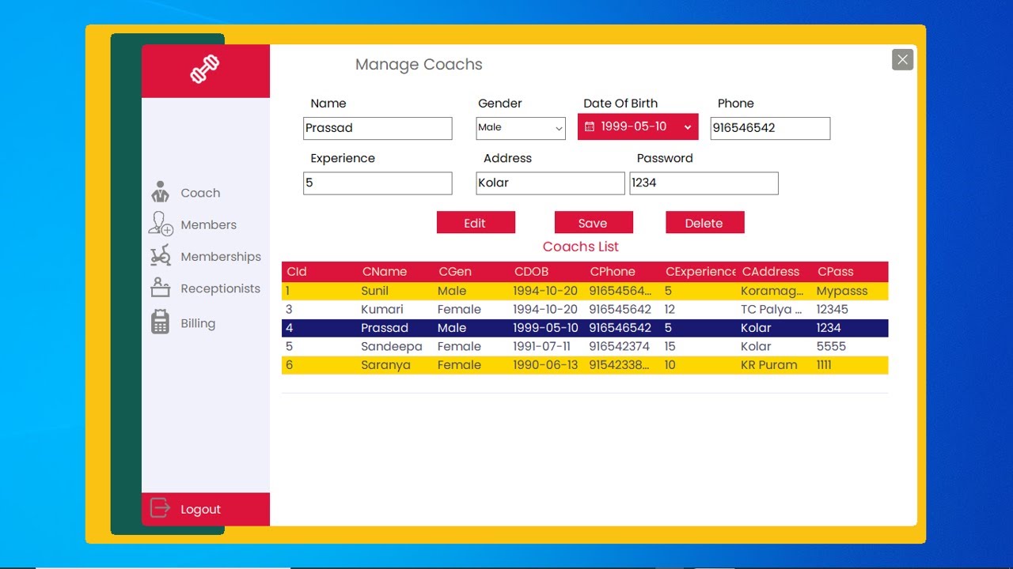1013x569 pixels.
Task: Click the KR Puram address cell
Action: [x=776, y=364]
